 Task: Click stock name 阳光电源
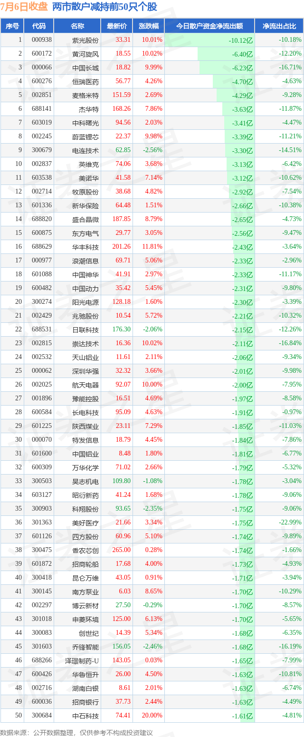pyautogui.click(x=85, y=302)
